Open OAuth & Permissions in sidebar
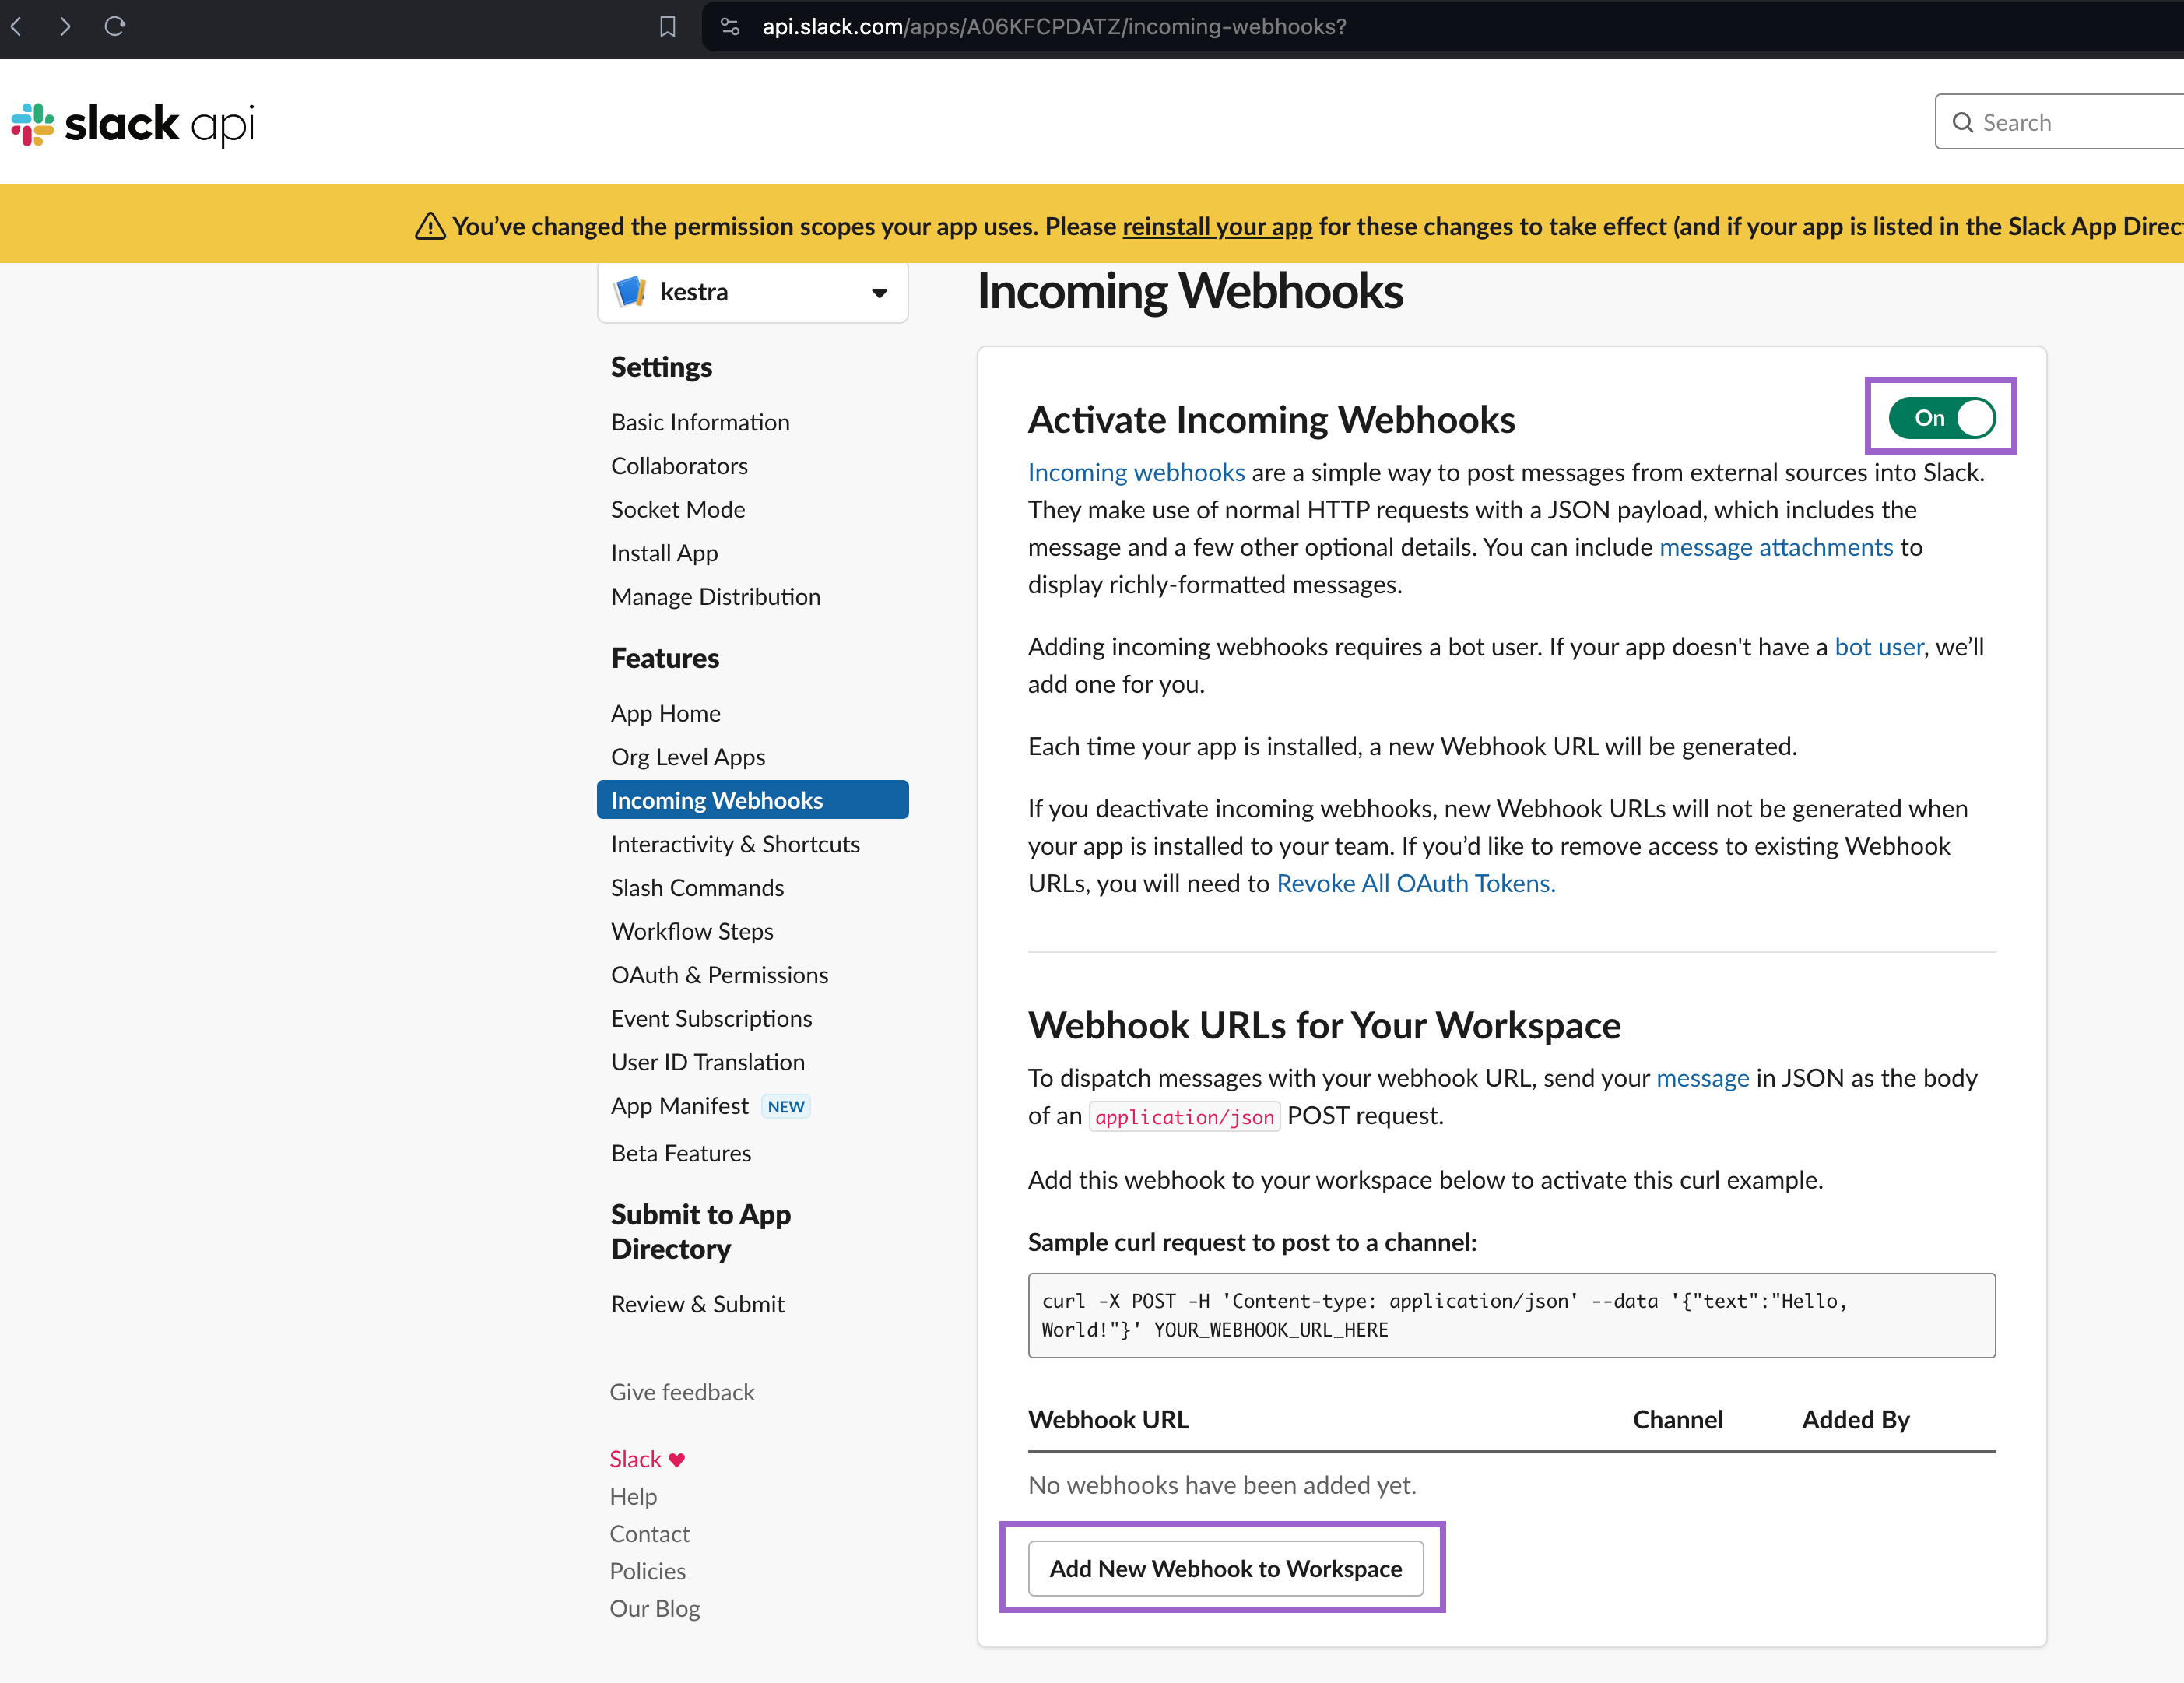Viewport: 2184px width, 1683px height. click(x=719, y=975)
